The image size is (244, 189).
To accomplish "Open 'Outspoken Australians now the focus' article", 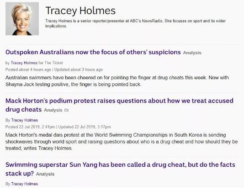I will (x=93, y=52).
